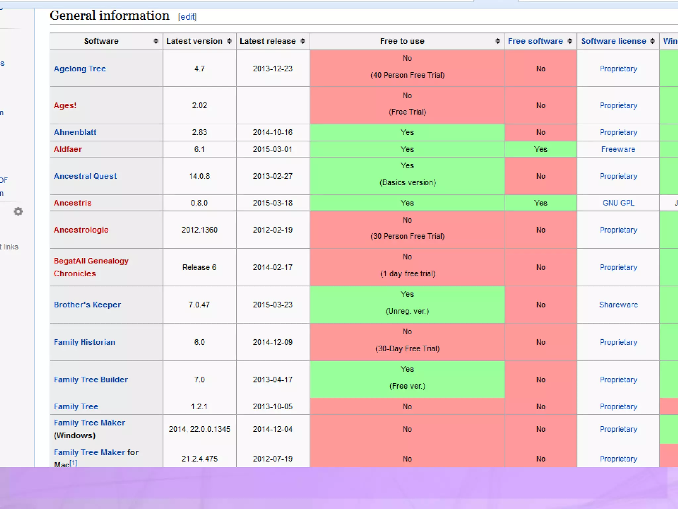Follow the red Ancestris link
678x509 pixels.
point(73,203)
